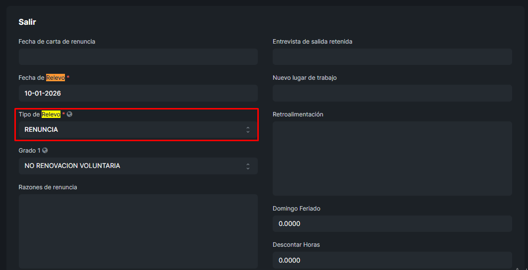Click the Descontar Horas value field
This screenshot has height=270, width=528.
coord(392,260)
